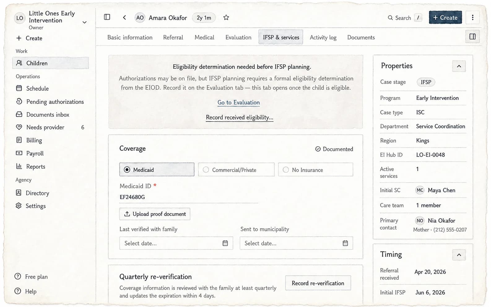Switch to Medical tab
The image size is (491, 307).
204,37
